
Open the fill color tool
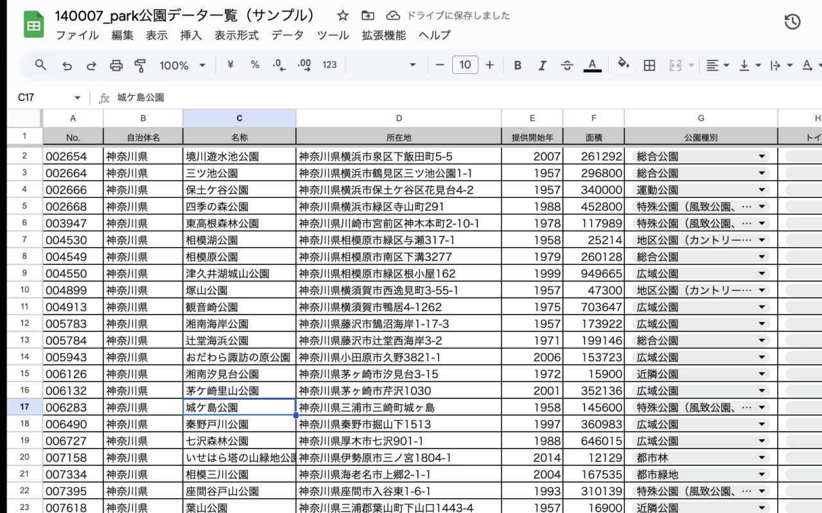(x=624, y=65)
